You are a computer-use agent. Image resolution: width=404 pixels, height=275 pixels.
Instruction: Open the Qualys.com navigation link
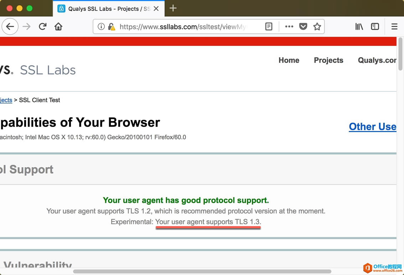(377, 60)
